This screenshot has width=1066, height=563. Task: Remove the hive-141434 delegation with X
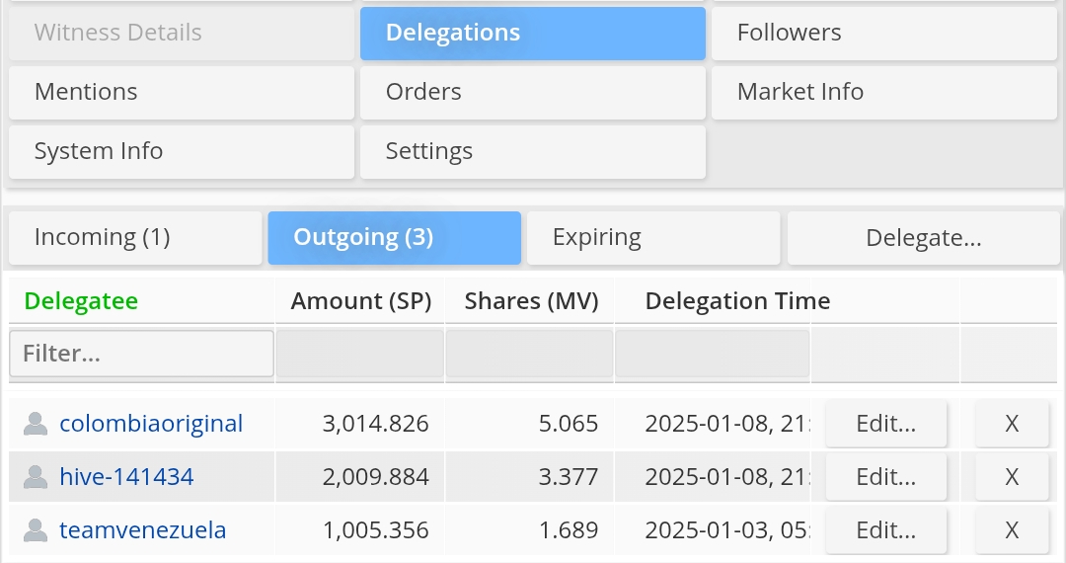tap(1012, 477)
